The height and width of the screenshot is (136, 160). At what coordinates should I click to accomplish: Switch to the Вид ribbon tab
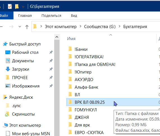click(74, 16)
